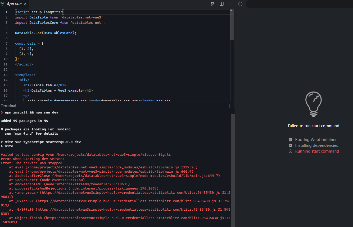Open the editor's three-dot more menu
Screen dimensions: 353x227
tap(230, 4)
